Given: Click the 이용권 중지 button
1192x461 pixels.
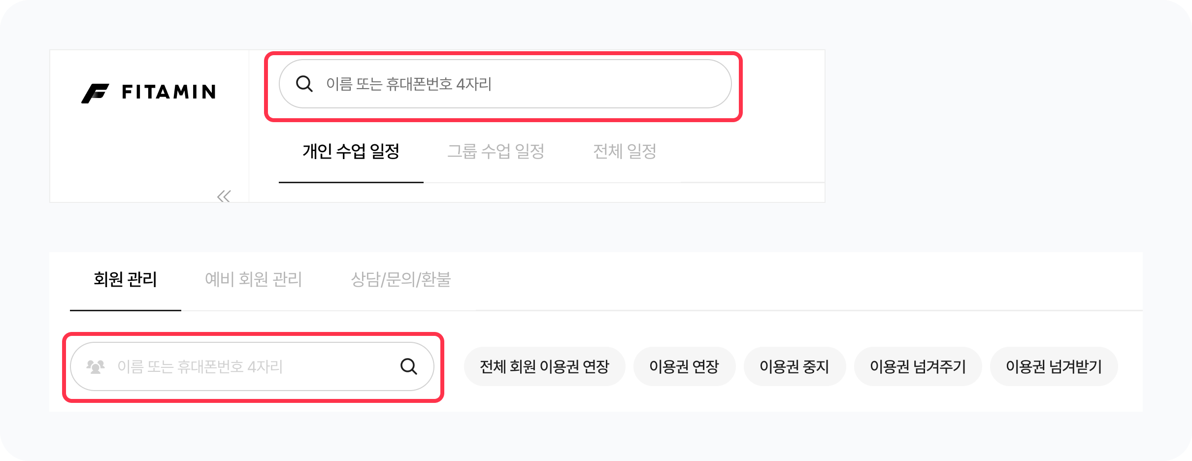Looking at the screenshot, I should (794, 366).
